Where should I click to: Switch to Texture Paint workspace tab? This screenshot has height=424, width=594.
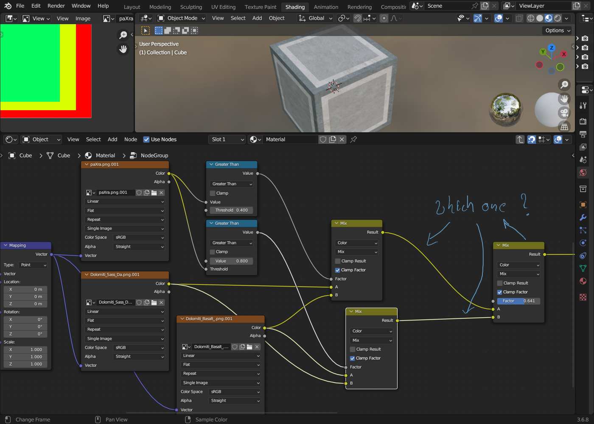261,7
